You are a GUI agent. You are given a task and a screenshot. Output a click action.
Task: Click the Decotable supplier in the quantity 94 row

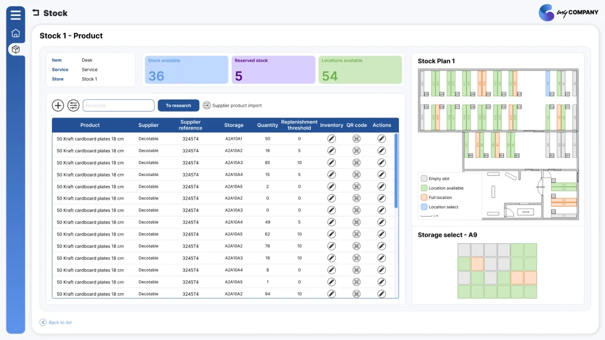point(148,294)
